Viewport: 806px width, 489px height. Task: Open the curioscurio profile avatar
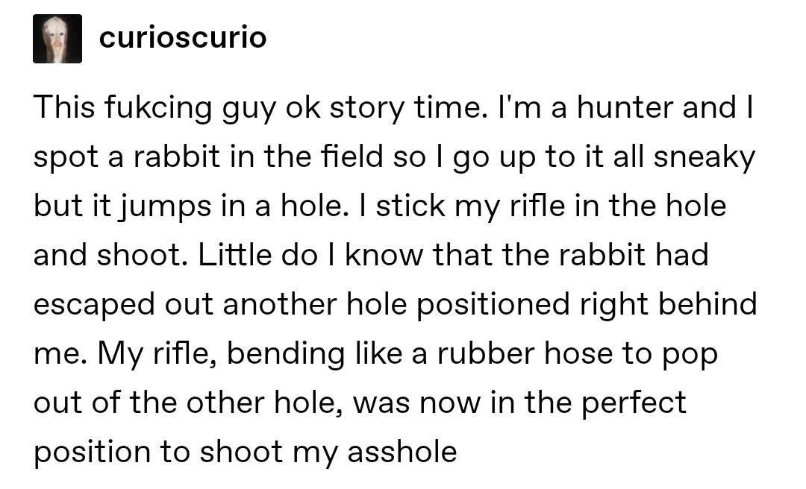(x=57, y=39)
